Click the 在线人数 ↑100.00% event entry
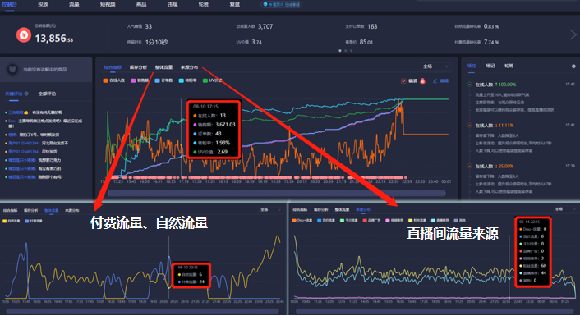The height and width of the screenshot is (316, 580). [x=495, y=85]
